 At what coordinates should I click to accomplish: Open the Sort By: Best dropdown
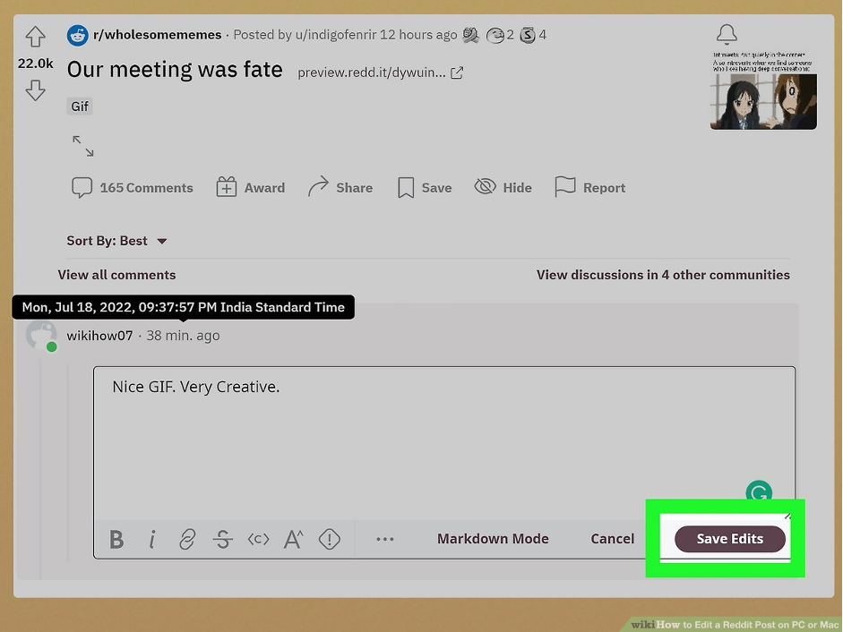tap(117, 241)
